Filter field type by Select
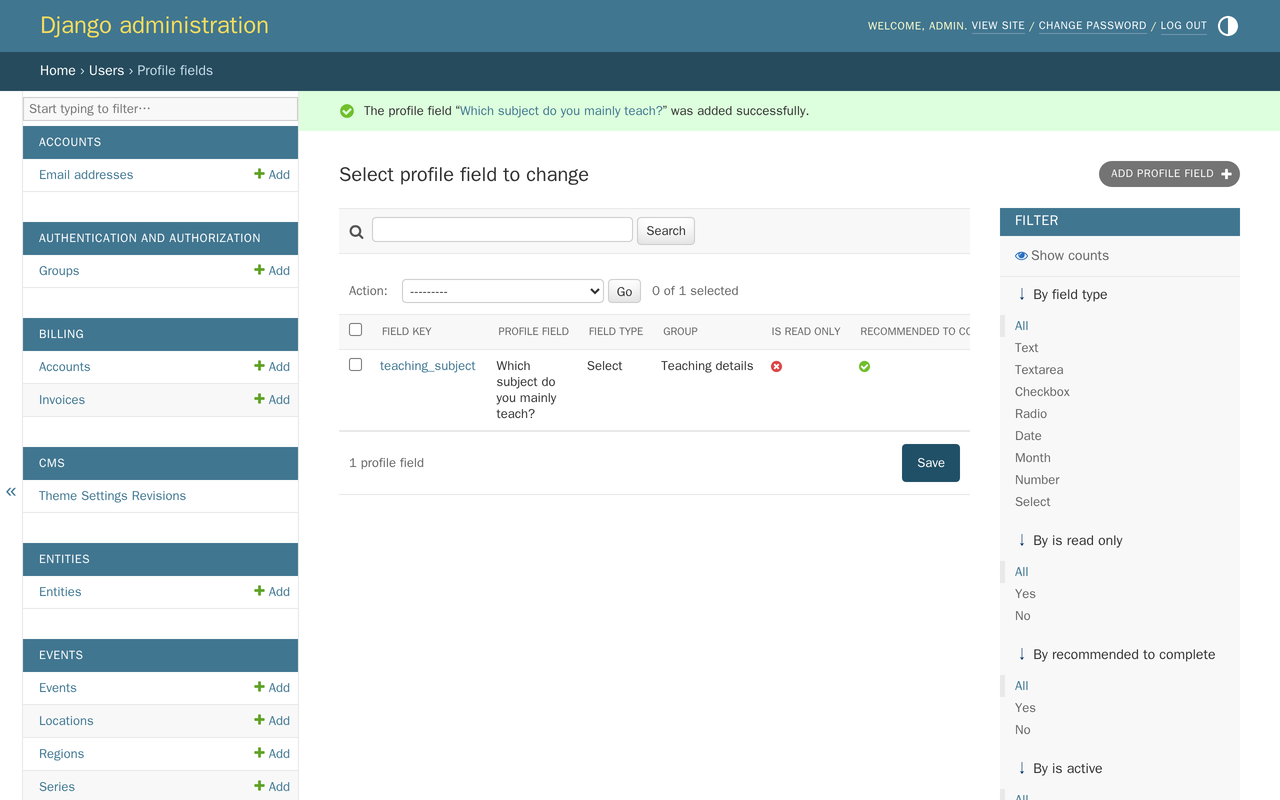This screenshot has height=800, width=1280. click(1032, 501)
